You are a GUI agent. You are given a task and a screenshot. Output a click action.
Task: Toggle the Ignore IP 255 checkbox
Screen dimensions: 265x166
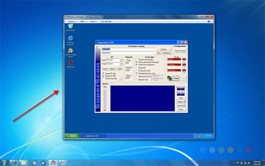[x=104, y=76]
